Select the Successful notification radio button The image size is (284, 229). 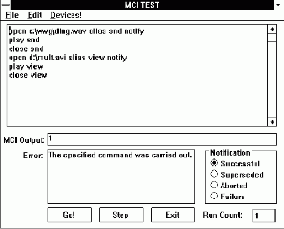[214, 163]
